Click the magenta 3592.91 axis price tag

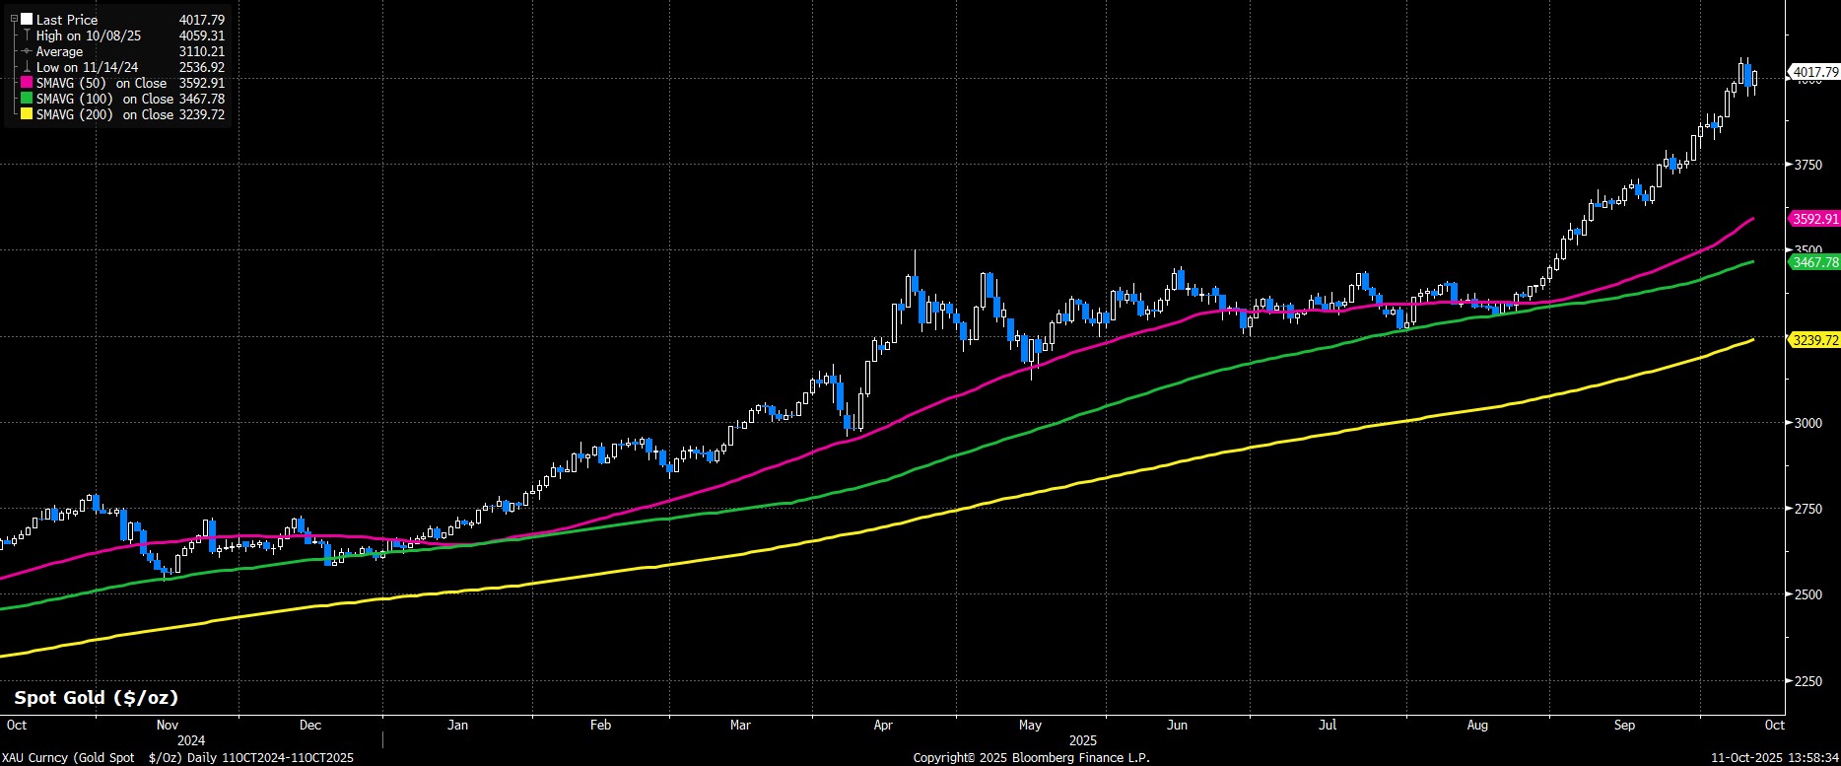pos(1814,219)
